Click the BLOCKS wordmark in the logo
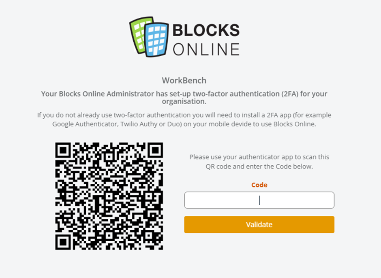This screenshot has height=278, width=381. tap(206, 30)
